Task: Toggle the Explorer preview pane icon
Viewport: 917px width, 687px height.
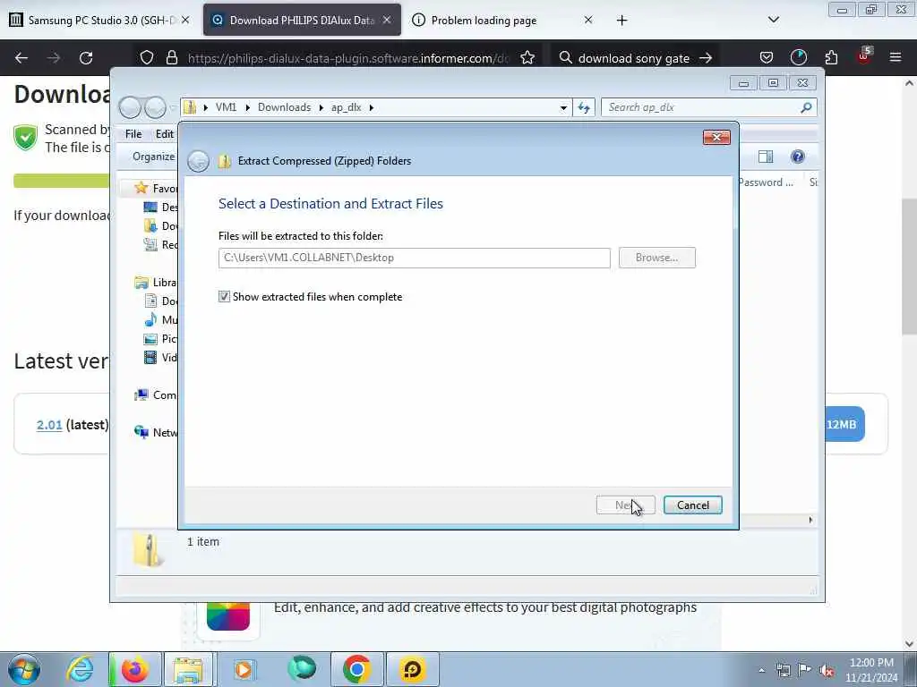Action: click(765, 157)
